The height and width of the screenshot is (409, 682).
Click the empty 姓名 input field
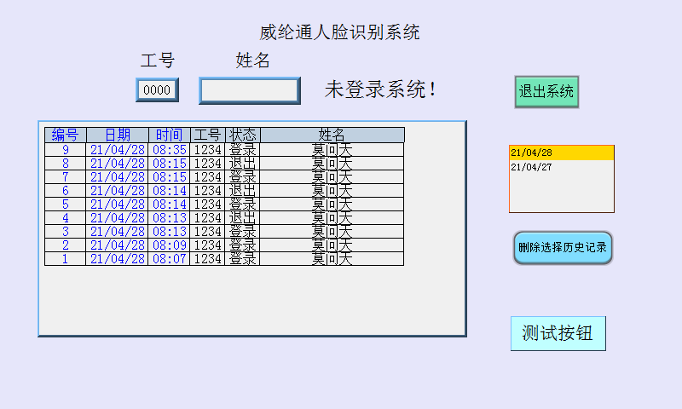(x=249, y=90)
